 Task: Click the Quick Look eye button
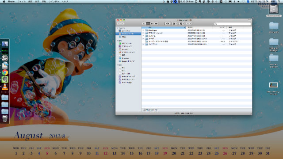click(x=167, y=23)
